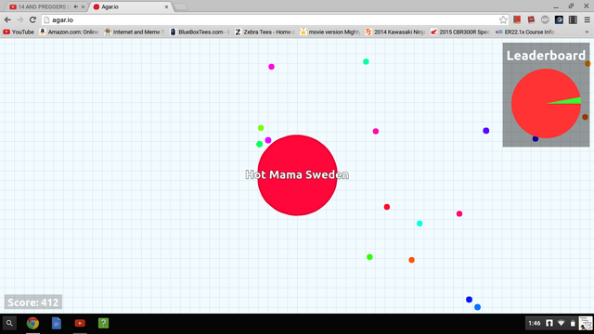This screenshot has width=594, height=334.
Task: Open the ER22.1x Course Info bookmark
Action: click(x=525, y=32)
